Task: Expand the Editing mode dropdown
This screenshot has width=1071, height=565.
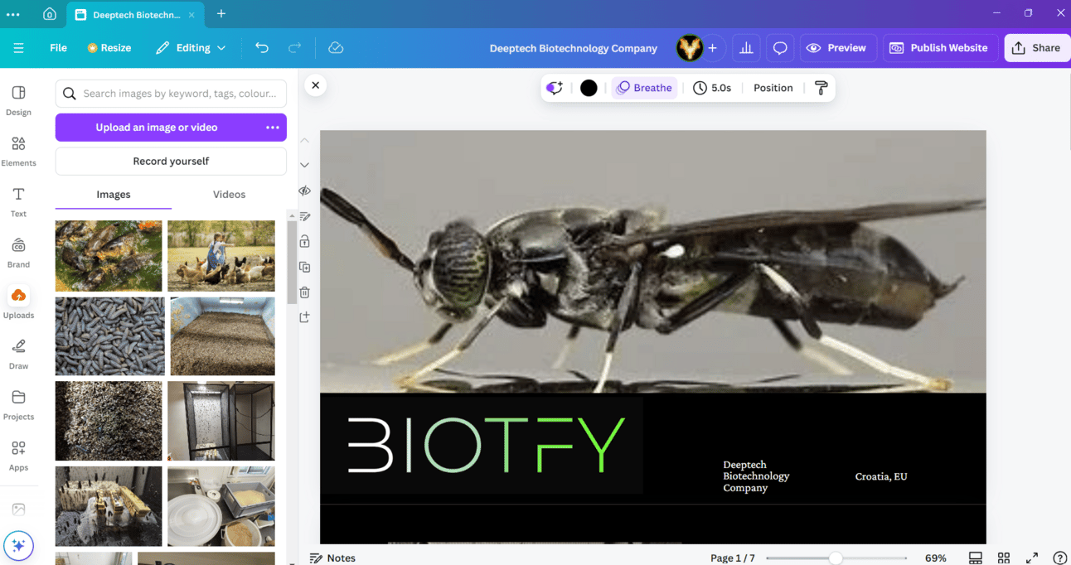Action: point(191,48)
